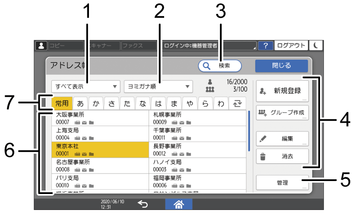Select the あ tab
This screenshot has height=213, width=352.
tap(80, 103)
